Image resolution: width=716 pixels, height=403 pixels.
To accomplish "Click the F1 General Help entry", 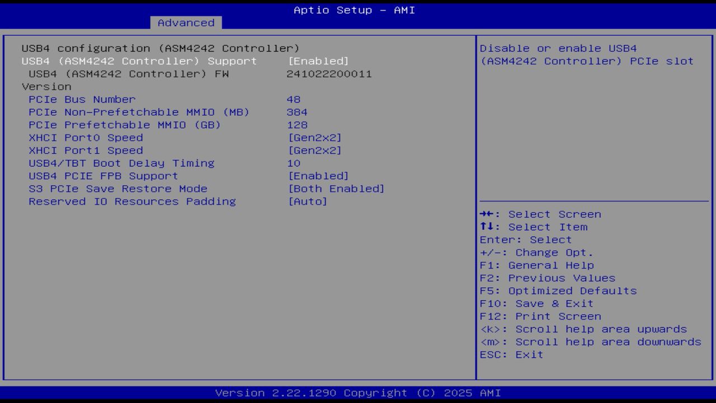I will (x=537, y=265).
